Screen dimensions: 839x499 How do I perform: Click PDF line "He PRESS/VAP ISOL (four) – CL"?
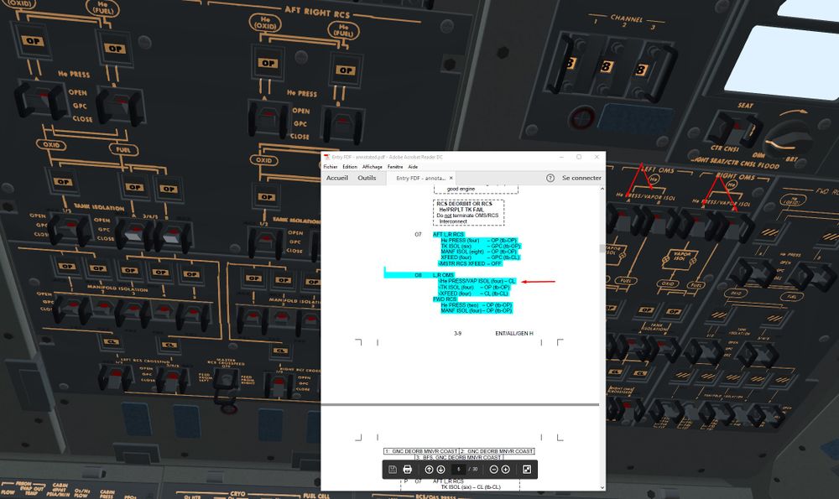(477, 281)
